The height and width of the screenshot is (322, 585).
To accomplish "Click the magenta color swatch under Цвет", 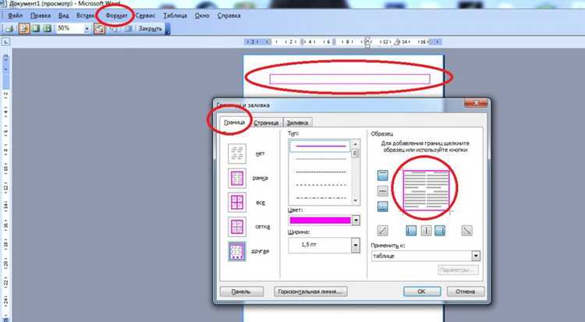I will click(x=320, y=221).
